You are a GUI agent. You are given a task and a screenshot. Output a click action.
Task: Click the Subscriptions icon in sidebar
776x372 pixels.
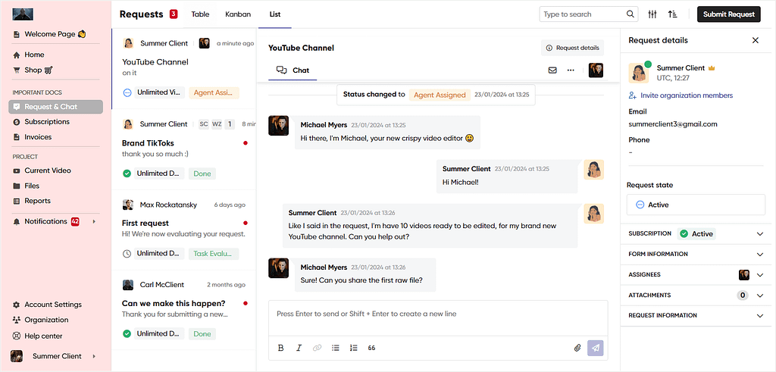click(17, 122)
